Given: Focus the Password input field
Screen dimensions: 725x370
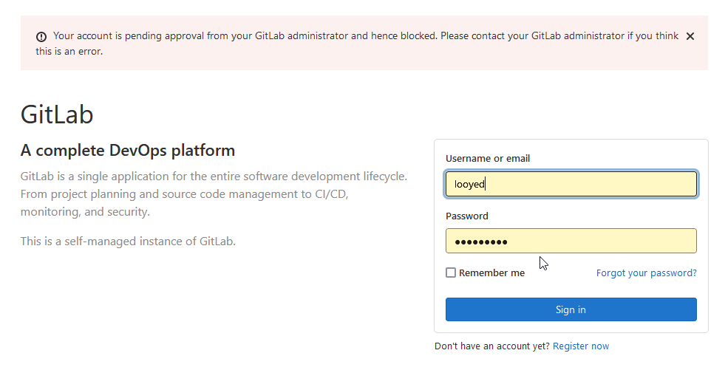Looking at the screenshot, I should pyautogui.click(x=571, y=241).
